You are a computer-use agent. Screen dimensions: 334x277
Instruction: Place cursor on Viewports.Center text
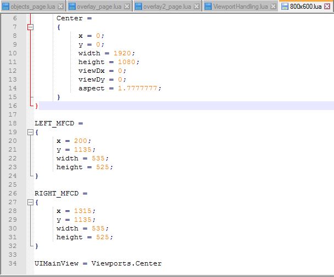point(126,263)
